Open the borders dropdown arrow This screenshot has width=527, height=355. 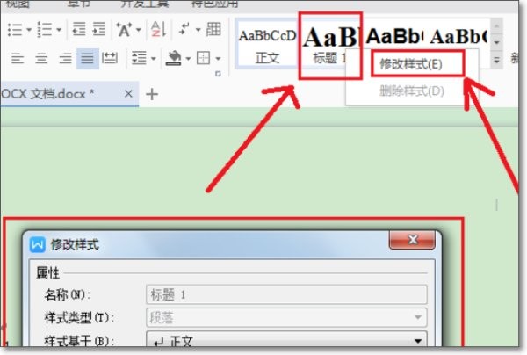pos(217,59)
